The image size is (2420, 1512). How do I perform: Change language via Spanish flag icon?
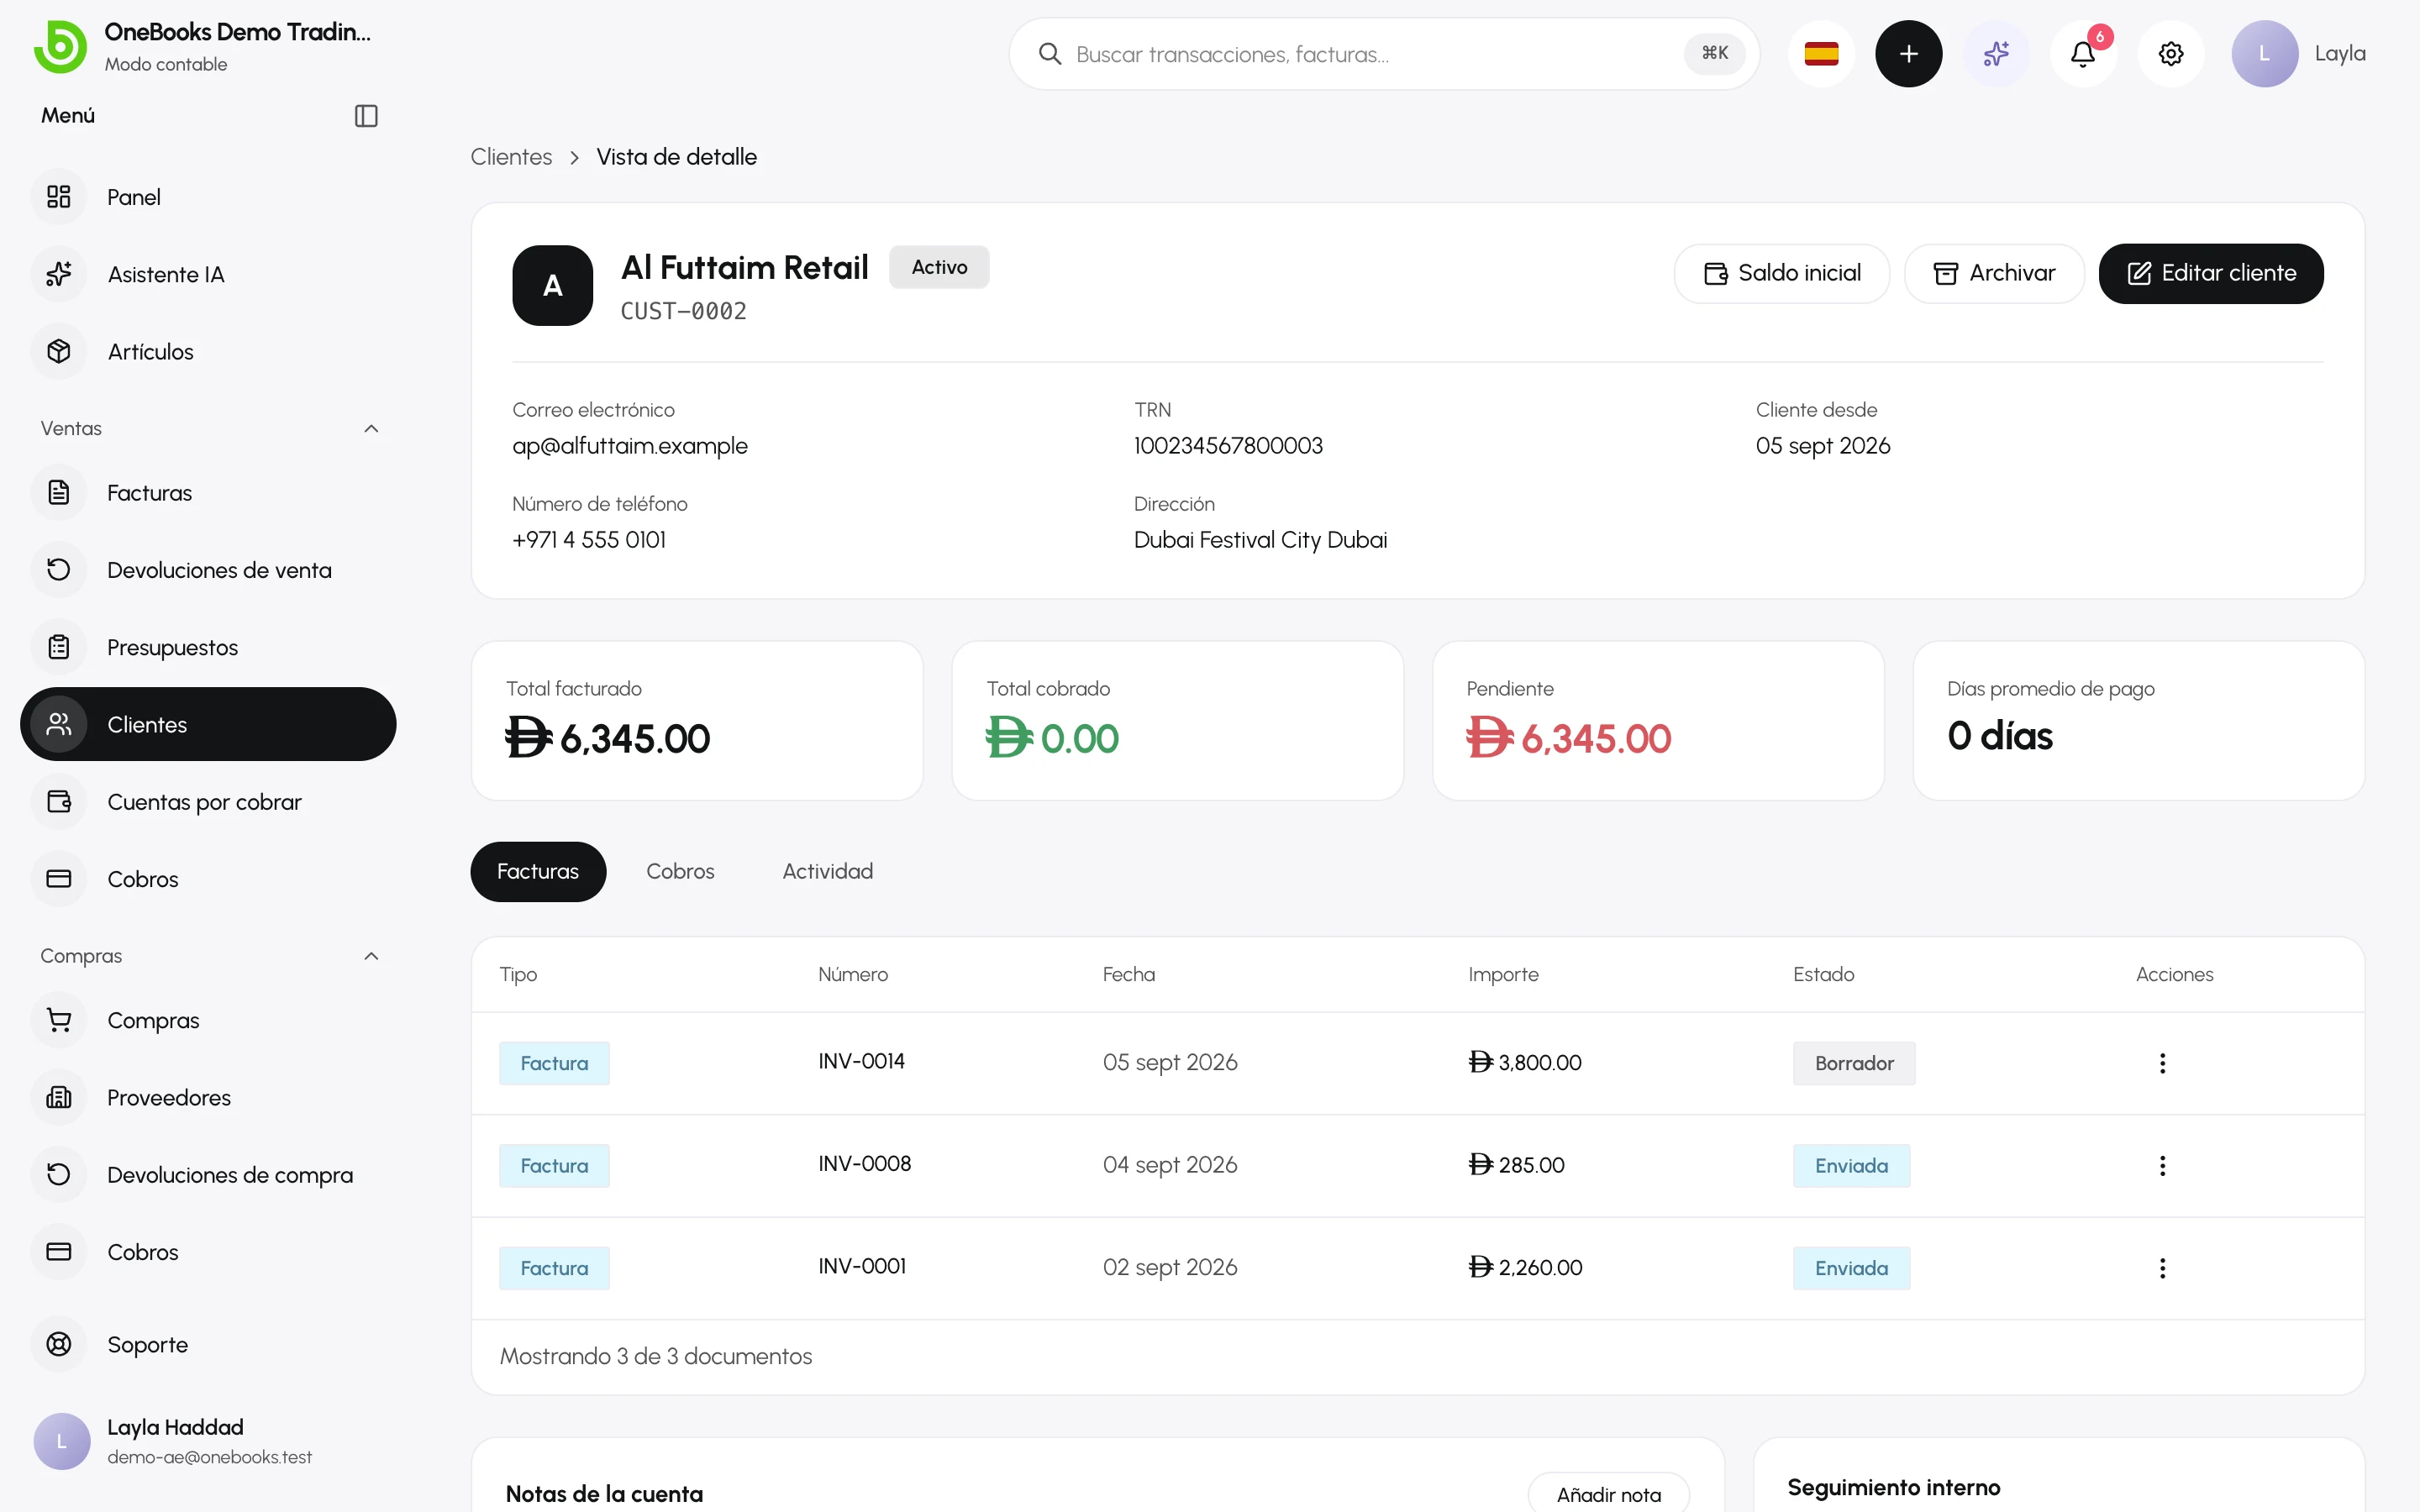click(1821, 54)
